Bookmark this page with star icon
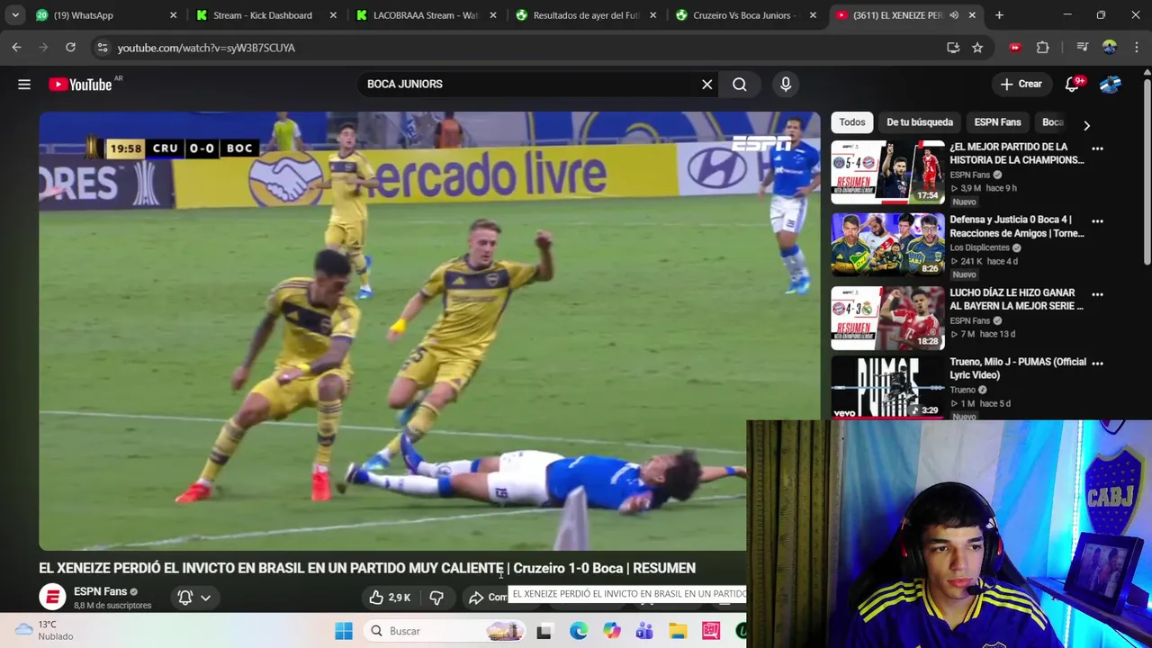The height and width of the screenshot is (648, 1152). click(x=977, y=48)
